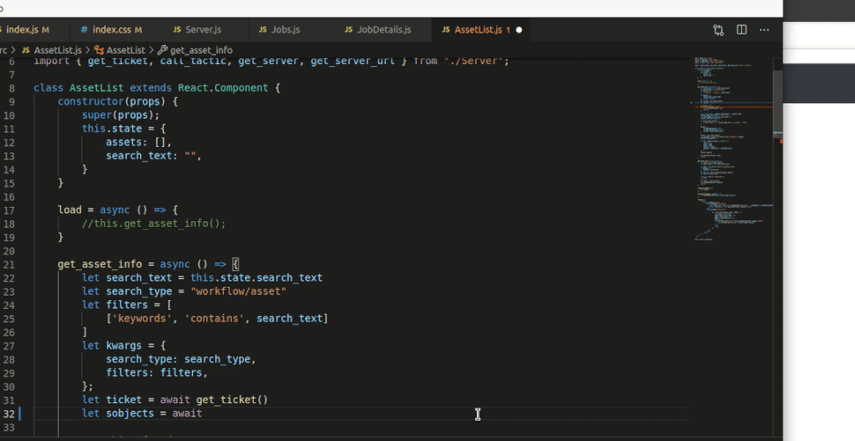Click the "workflow/asset" string

coord(238,291)
